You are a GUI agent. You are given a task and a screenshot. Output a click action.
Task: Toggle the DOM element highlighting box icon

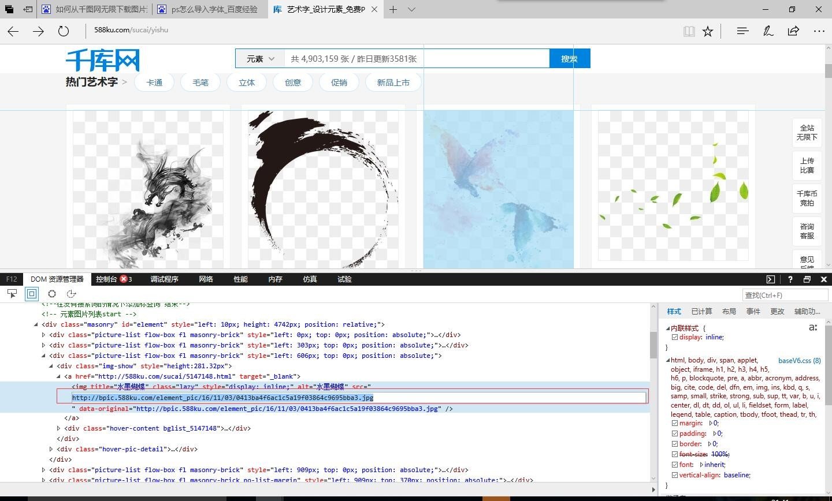pos(32,294)
